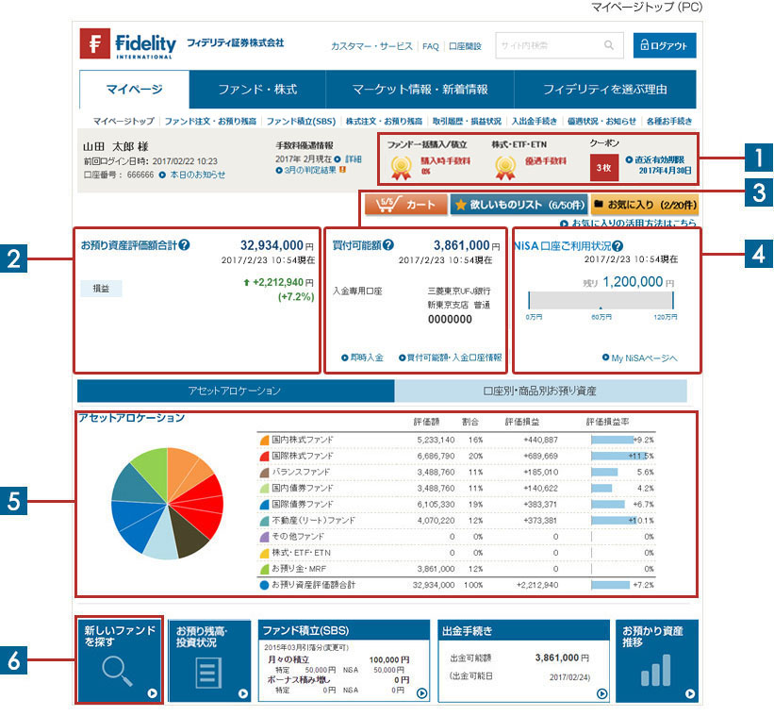This screenshot has width=774, height=716.
Task: Click the 国内株式ファンド orange swatch
Action: (264, 440)
